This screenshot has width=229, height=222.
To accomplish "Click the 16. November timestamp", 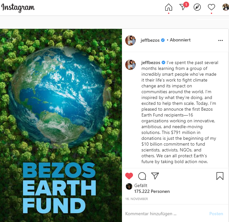I will [x=137, y=199].
